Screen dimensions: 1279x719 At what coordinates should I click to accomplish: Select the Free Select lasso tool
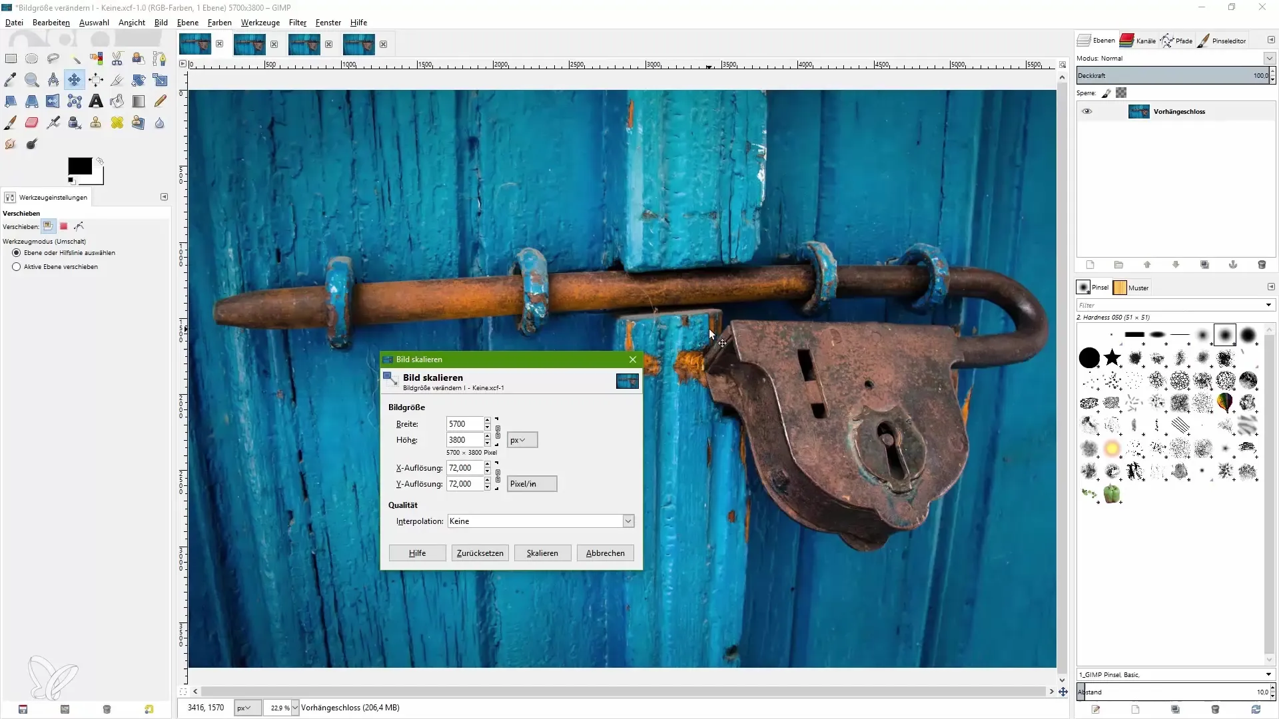click(x=53, y=59)
